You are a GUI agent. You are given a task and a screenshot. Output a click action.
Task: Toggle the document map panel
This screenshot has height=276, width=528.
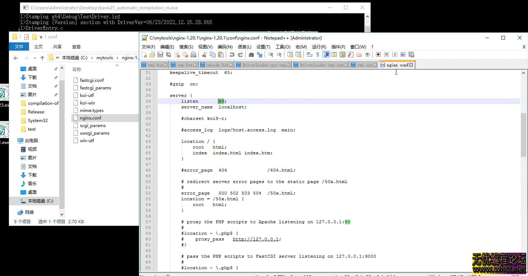tap(343, 54)
